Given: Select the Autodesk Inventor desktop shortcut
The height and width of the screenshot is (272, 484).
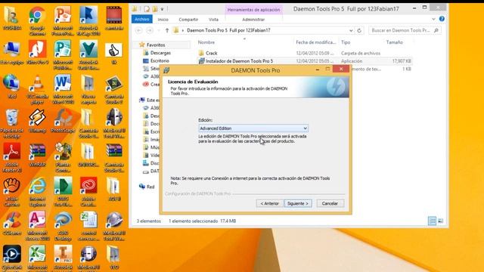Looking at the screenshot, I should pos(63,258).
